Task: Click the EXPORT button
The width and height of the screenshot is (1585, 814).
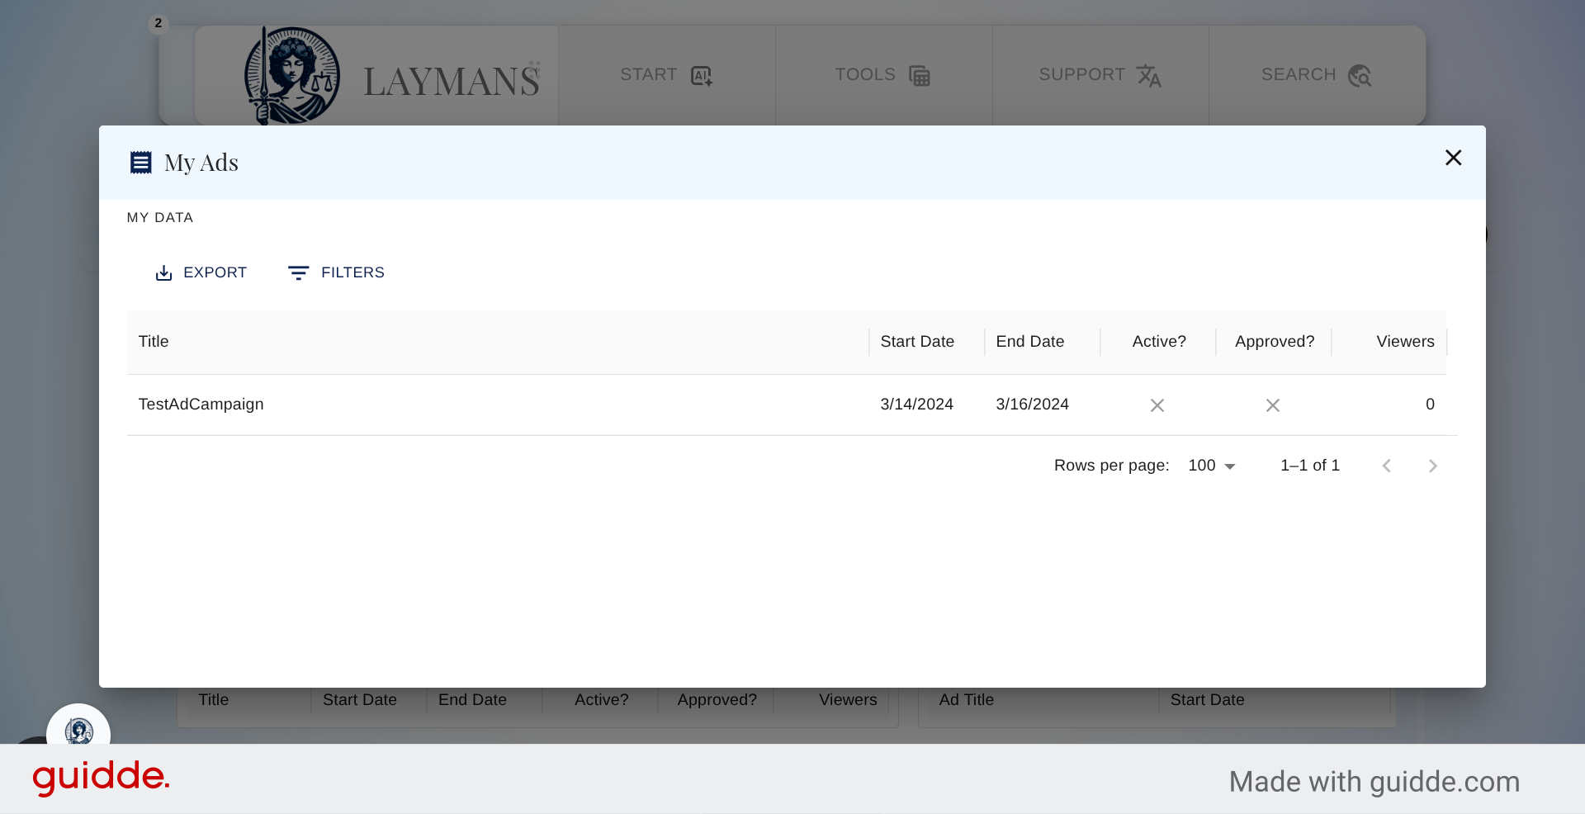Action: tap(201, 272)
